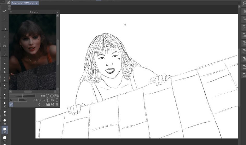This screenshot has width=246, height=145.
Task: Flip Sub View image horizontally
Action: (x=53, y=100)
